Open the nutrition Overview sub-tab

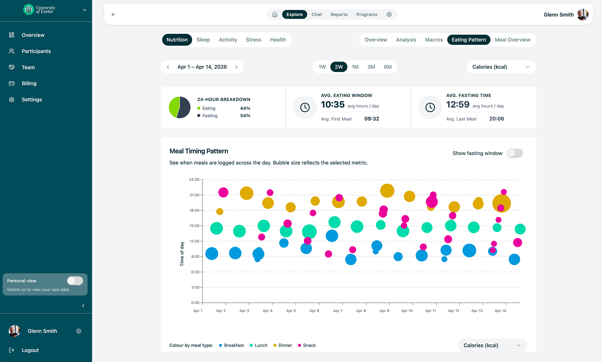pyautogui.click(x=376, y=40)
